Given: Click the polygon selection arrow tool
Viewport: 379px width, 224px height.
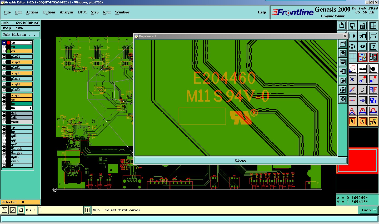Looking at the screenshot, I should pos(363,121).
